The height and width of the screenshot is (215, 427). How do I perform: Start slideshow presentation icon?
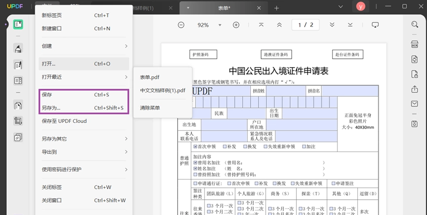click(x=375, y=25)
